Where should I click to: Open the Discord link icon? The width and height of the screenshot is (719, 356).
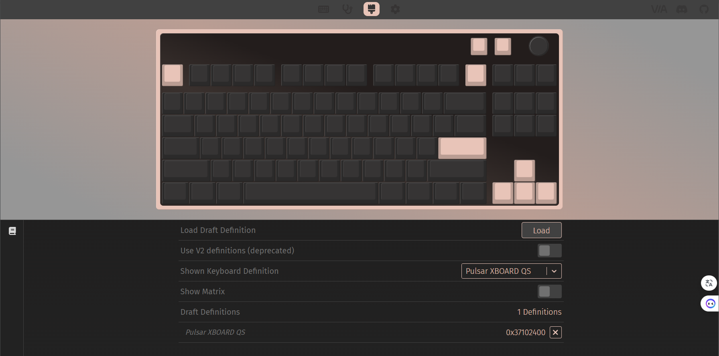682,9
